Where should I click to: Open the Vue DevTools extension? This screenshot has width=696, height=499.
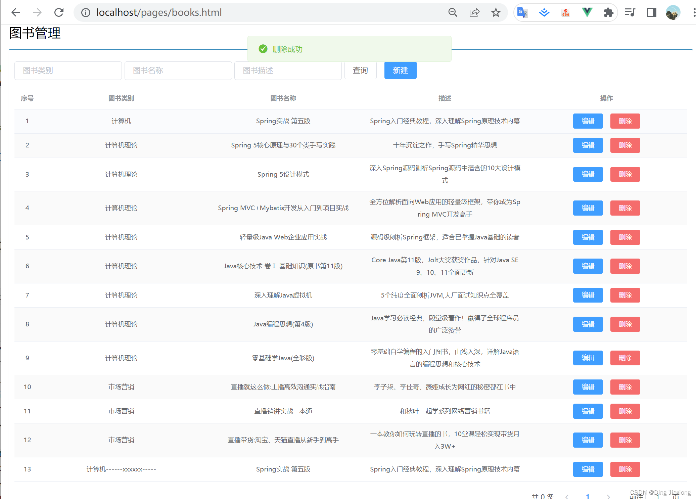[587, 12]
